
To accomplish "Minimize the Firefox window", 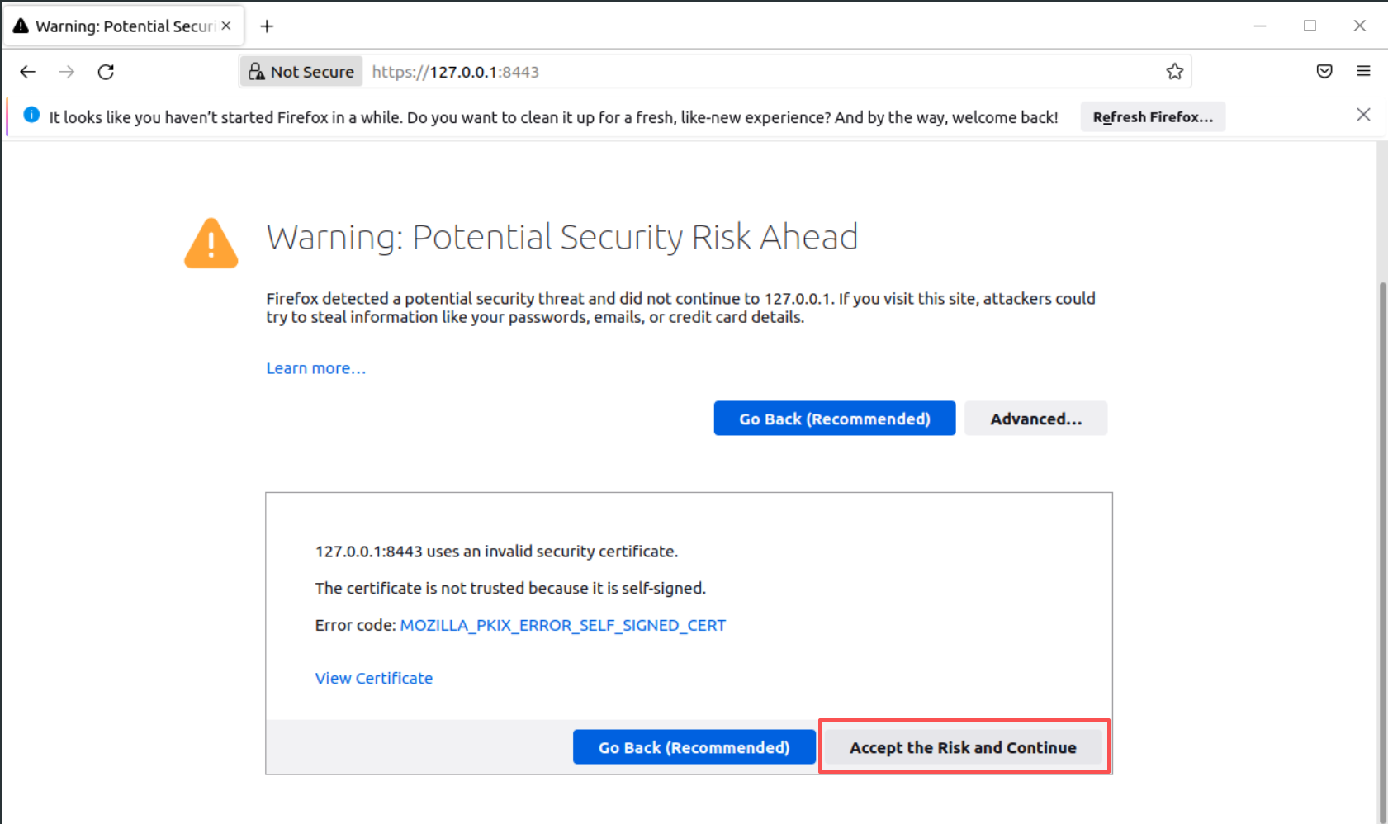I will pyautogui.click(x=1260, y=26).
